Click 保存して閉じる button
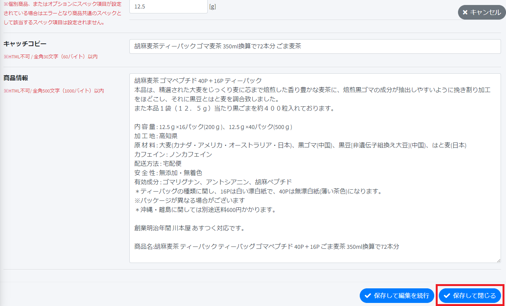The height and width of the screenshot is (306, 506). coord(470,296)
